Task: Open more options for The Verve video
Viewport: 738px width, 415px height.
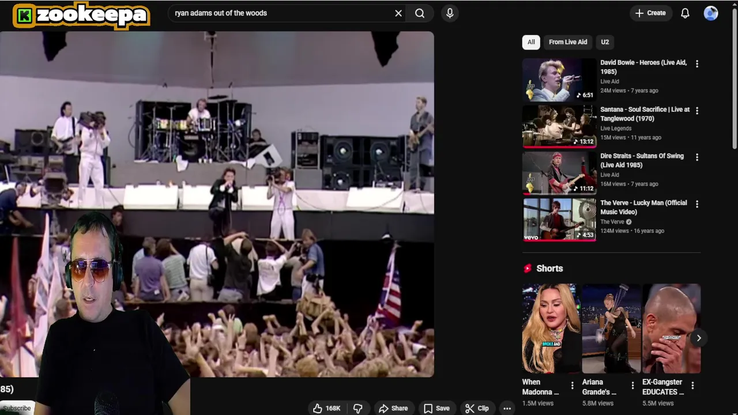Action: (696, 204)
